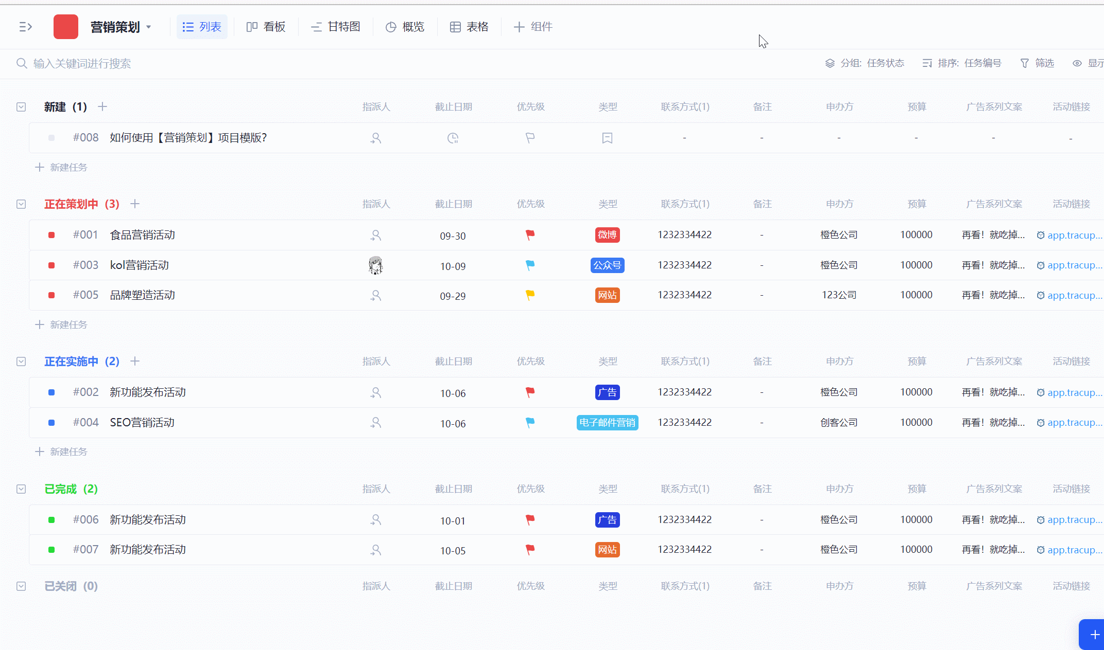Collapse the 新建 group checkbox arrow
This screenshot has height=650, width=1104.
[x=21, y=107]
